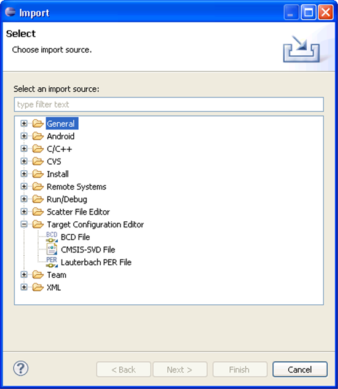
Task: Expand the C/C++ category
Action: (24, 149)
